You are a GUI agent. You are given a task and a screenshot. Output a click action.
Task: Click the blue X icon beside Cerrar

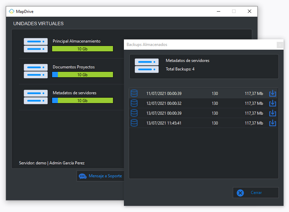(240, 193)
